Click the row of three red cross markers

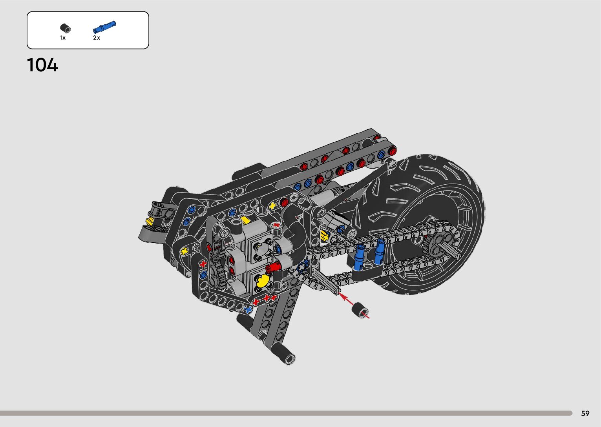[x=265, y=299]
